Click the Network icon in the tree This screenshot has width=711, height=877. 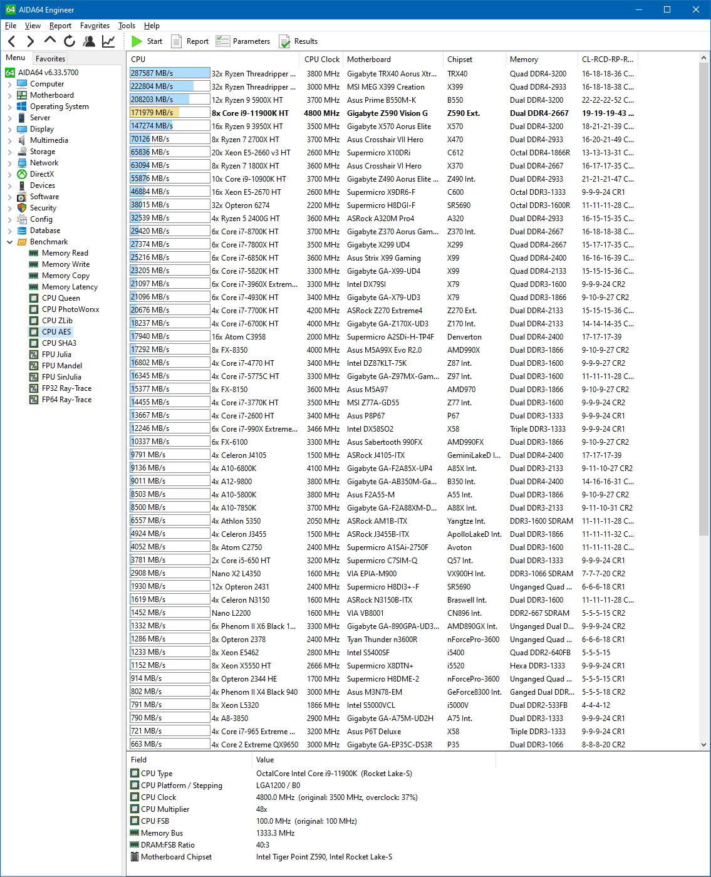[x=22, y=163]
